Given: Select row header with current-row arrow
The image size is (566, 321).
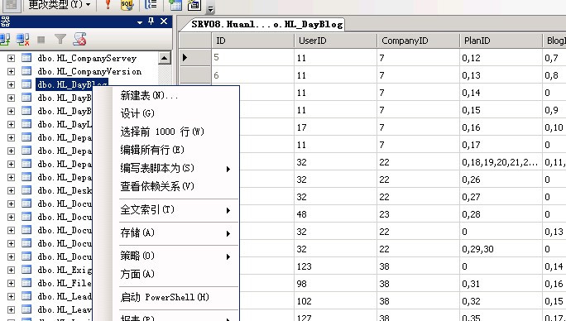Looking at the screenshot, I should 195,57.
